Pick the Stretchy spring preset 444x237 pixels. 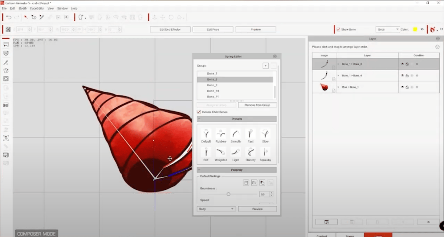tap(250, 154)
